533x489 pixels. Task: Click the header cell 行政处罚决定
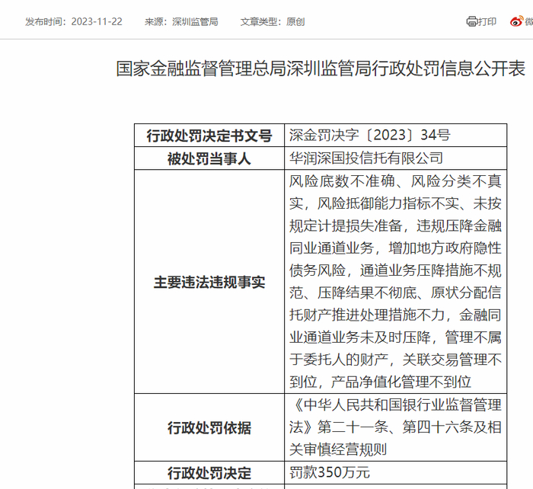(x=209, y=473)
